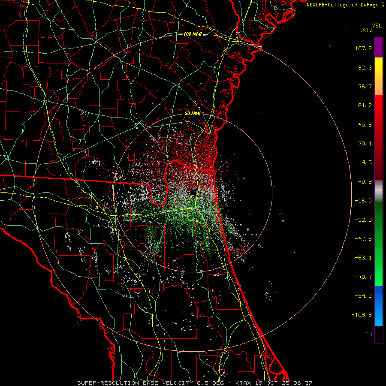Click the 76.7 velocity scale value
This screenshot has width=386, height=386.
pyautogui.click(x=365, y=86)
